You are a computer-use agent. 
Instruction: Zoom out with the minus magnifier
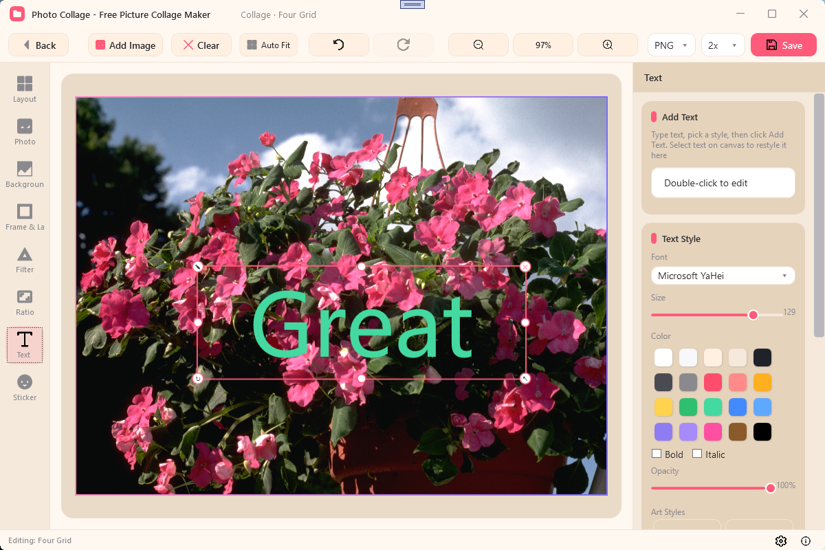478,45
